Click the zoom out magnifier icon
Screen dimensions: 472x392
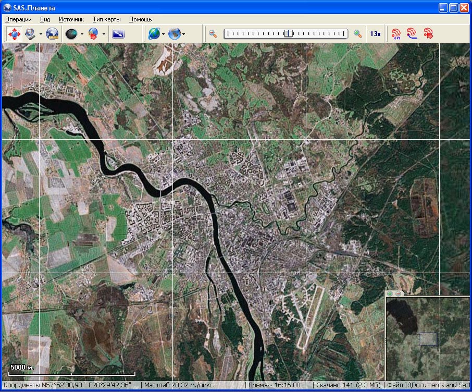pos(213,34)
